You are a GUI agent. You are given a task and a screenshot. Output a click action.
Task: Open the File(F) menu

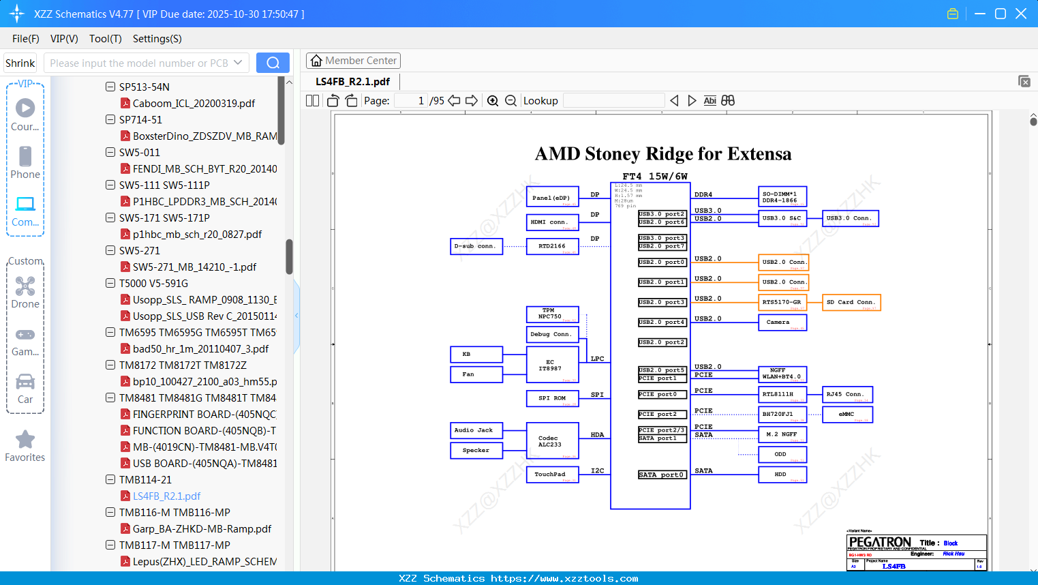[26, 39]
